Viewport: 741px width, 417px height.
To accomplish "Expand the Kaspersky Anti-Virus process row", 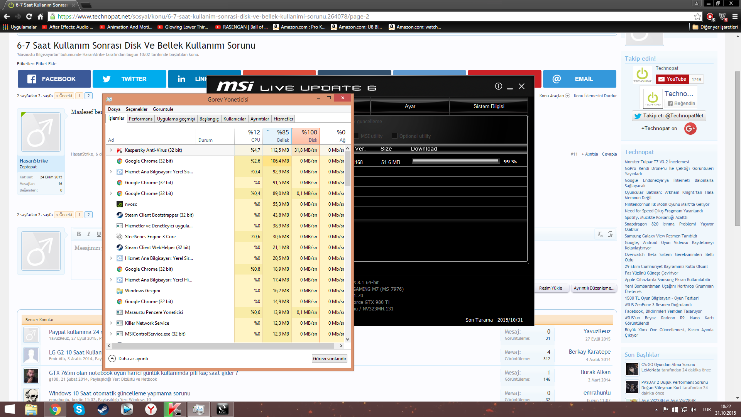I will pos(110,150).
